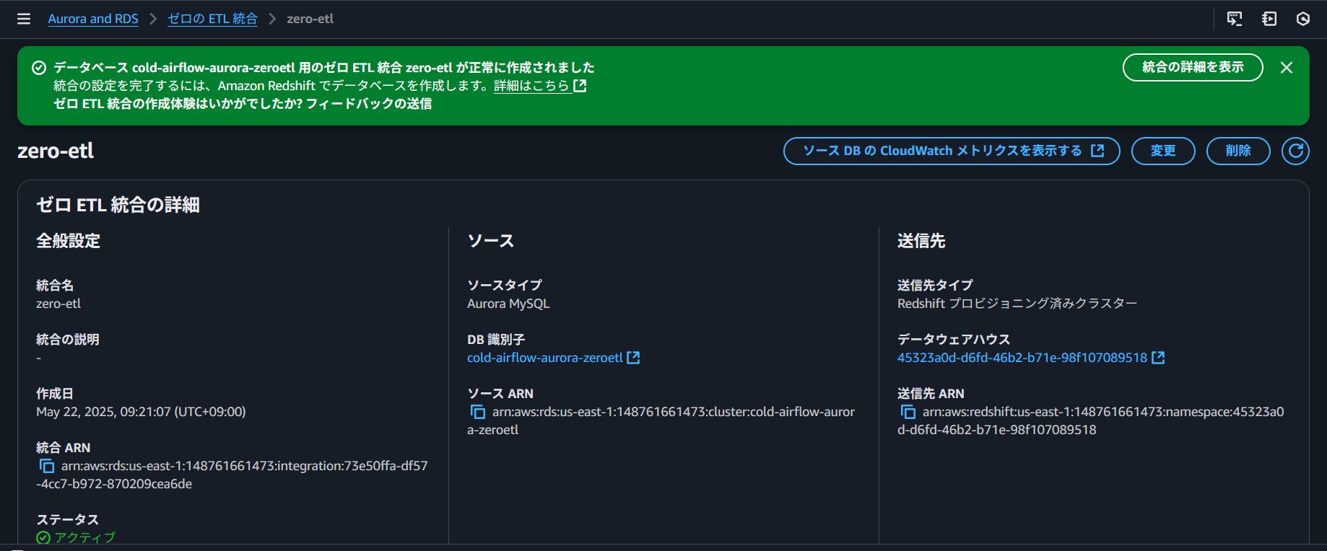Click the hexagon settings icon in top bar
Screen dimensions: 1327x551
click(x=1303, y=19)
